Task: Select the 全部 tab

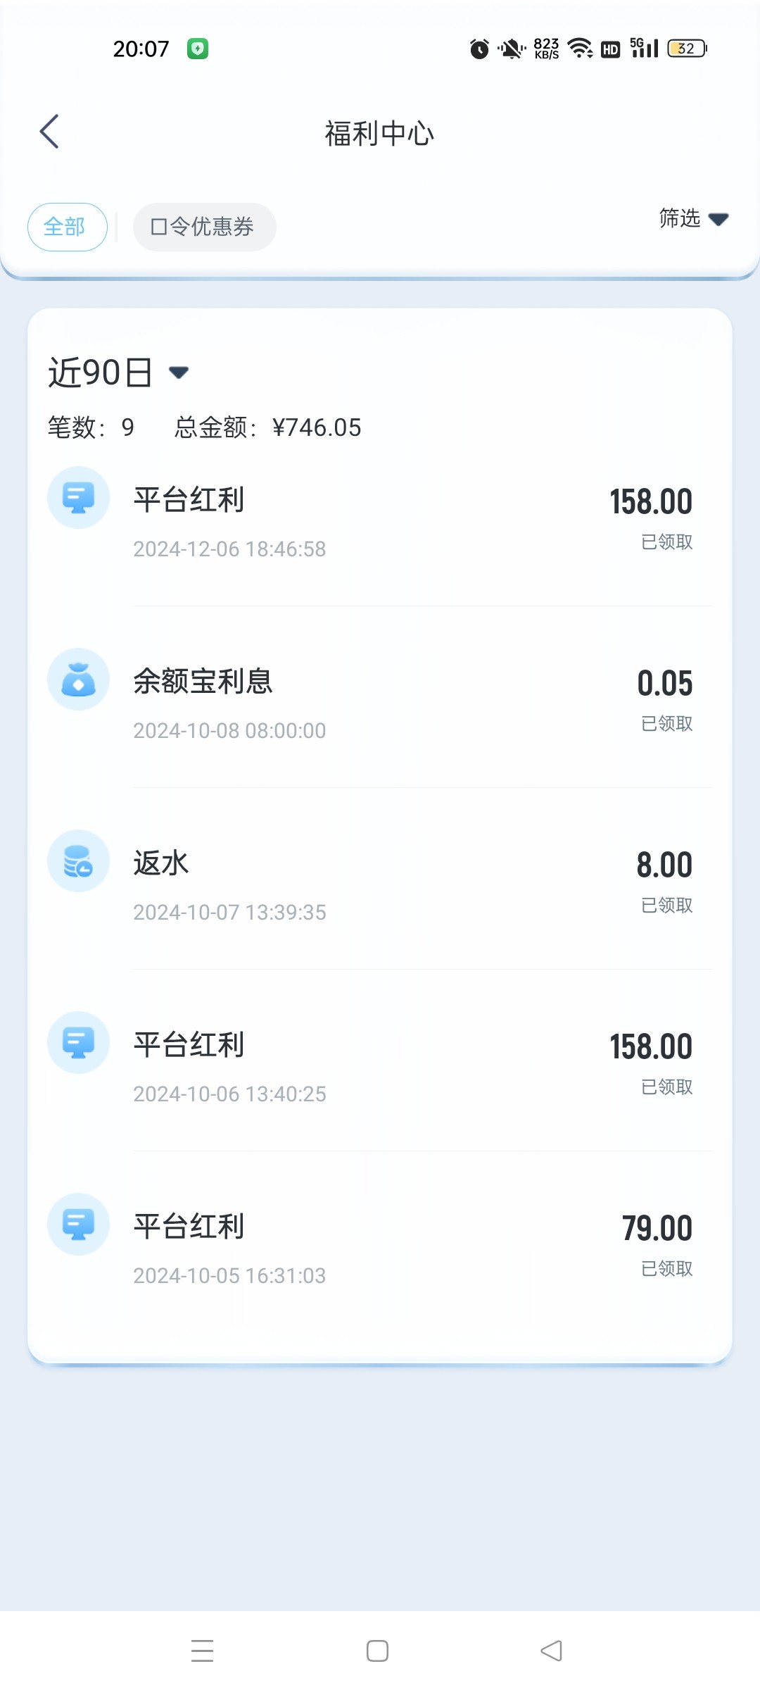Action: [67, 227]
